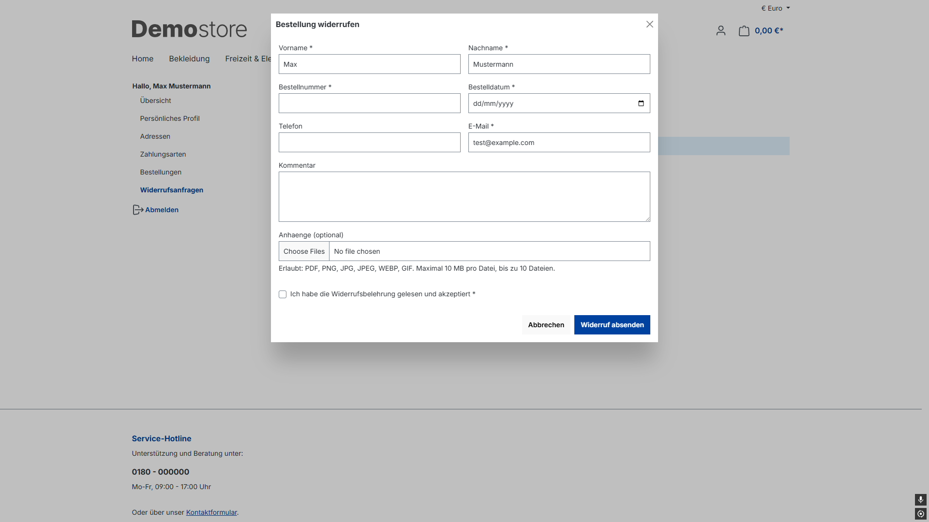
Task: Close the Bestellung widerrufen dialog
Action: pyautogui.click(x=649, y=24)
